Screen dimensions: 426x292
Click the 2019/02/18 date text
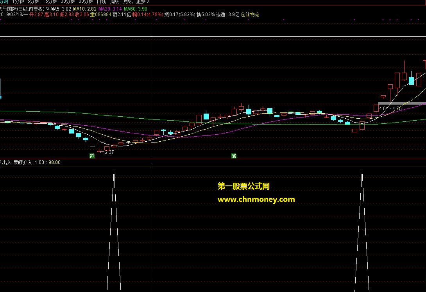point(12,14)
